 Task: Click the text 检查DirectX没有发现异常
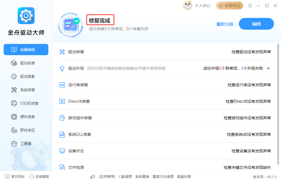tap(248, 101)
